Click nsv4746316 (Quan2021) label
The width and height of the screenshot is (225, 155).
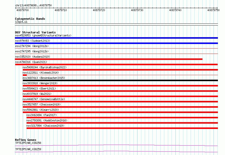31,62
